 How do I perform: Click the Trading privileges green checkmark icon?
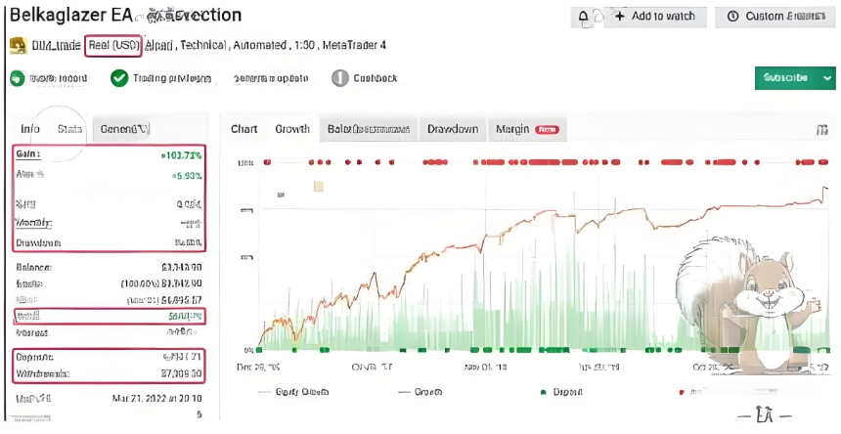point(119,78)
